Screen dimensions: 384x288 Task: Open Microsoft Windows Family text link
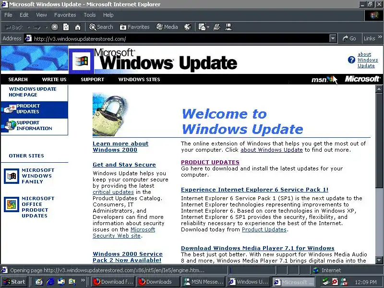pos(38,176)
